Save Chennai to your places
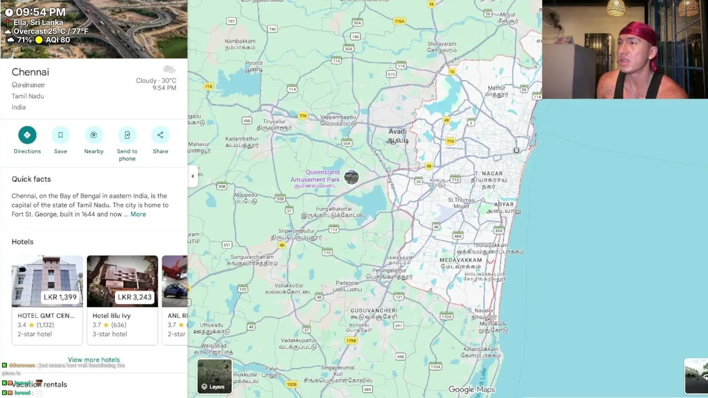The width and height of the screenshot is (708, 398). pos(60,135)
